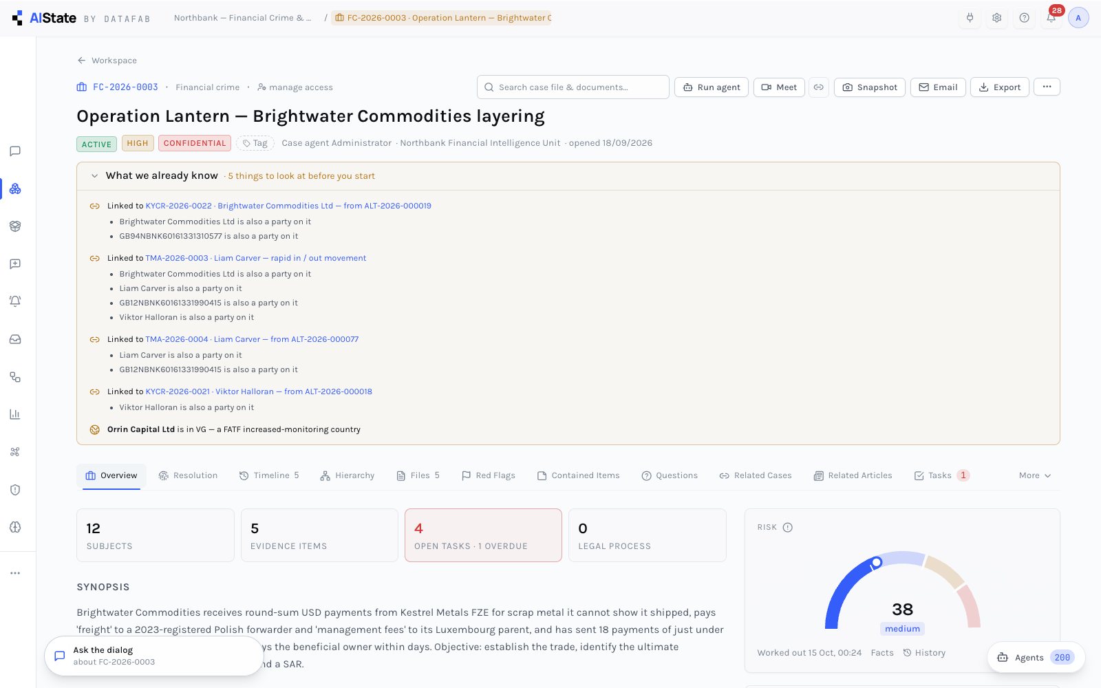This screenshot has width=1101, height=688.
Task: Go back to Workspace
Action: click(107, 61)
